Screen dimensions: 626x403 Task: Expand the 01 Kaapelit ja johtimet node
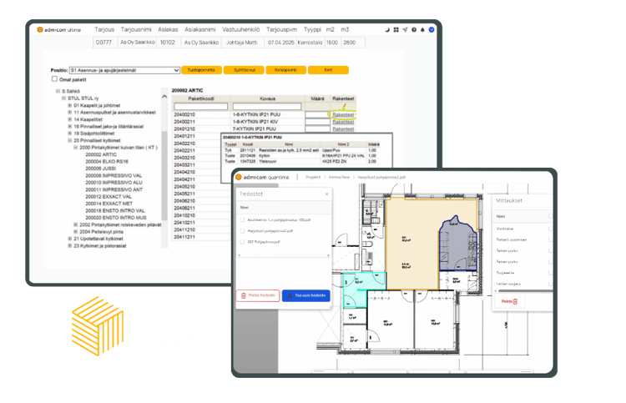pos(69,106)
